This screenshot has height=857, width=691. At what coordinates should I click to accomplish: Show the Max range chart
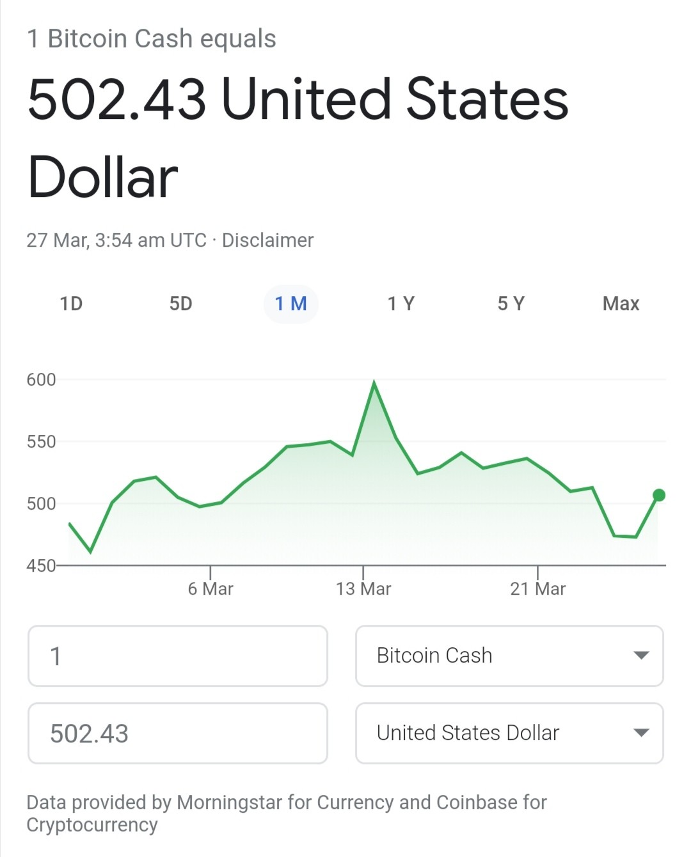[621, 304]
